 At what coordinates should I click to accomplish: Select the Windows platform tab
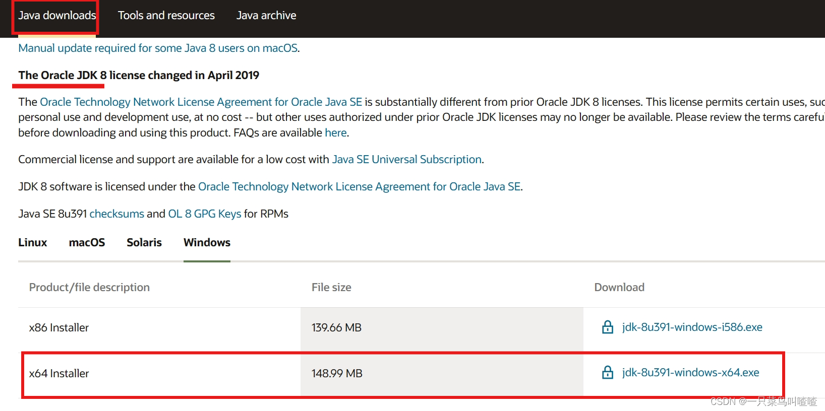207,242
